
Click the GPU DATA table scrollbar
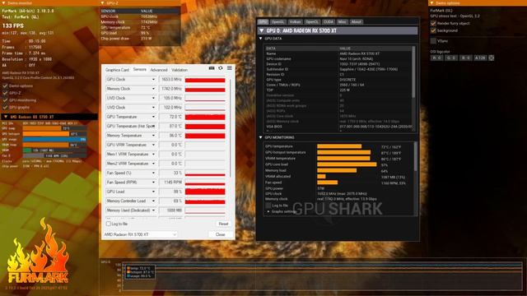coord(413,72)
